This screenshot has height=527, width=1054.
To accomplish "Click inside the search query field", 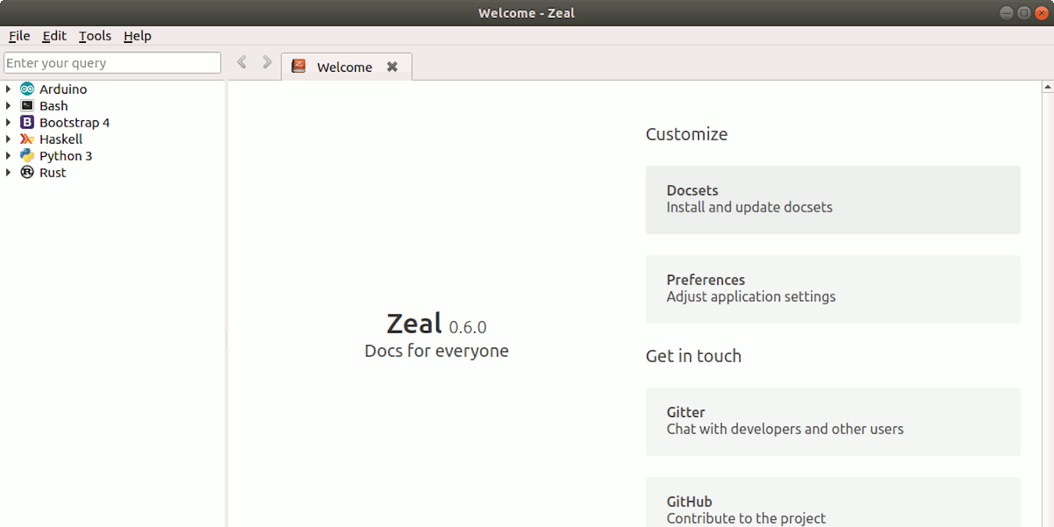I will [x=112, y=62].
